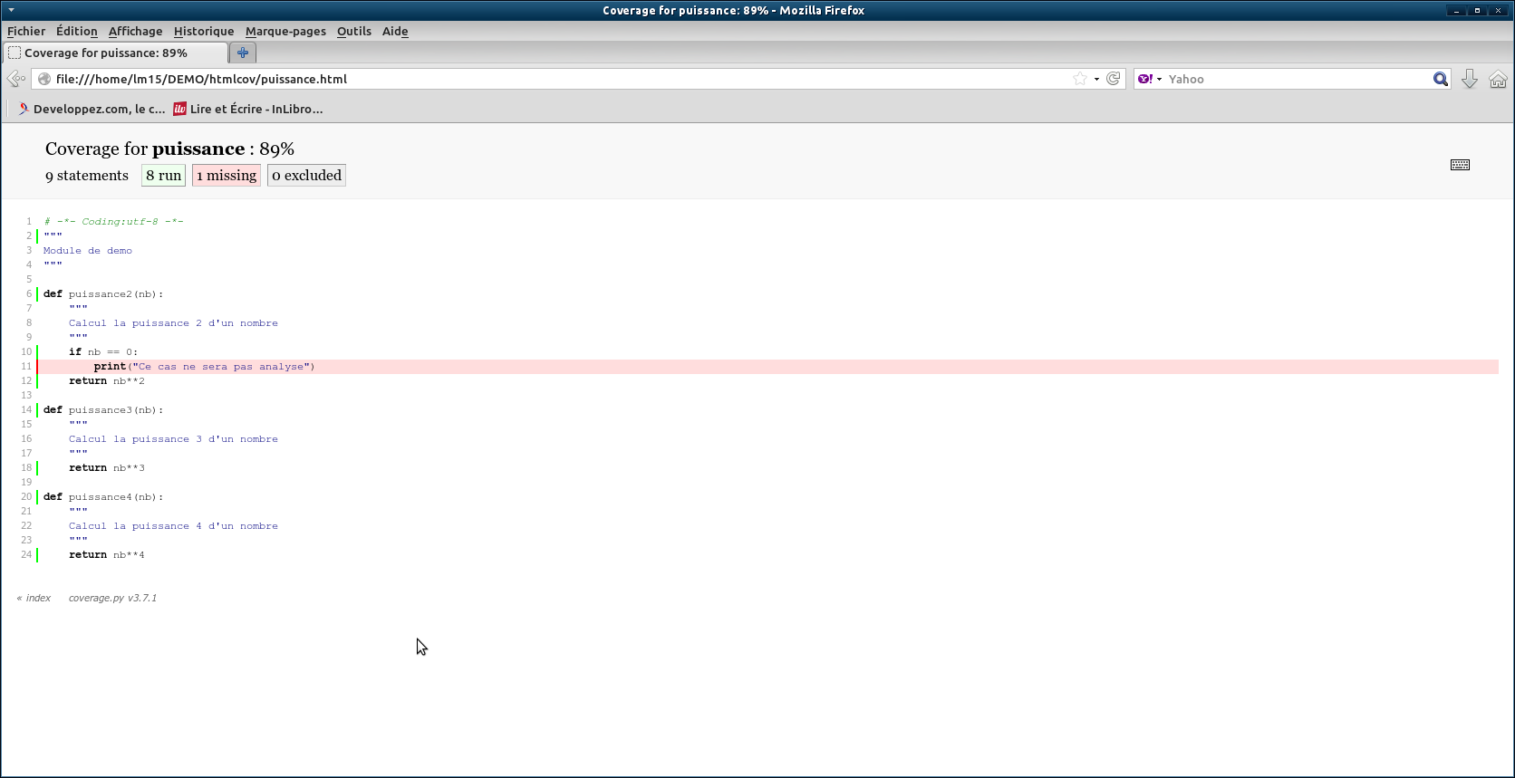Open a new tab with plus button
The height and width of the screenshot is (778, 1515).
243,53
